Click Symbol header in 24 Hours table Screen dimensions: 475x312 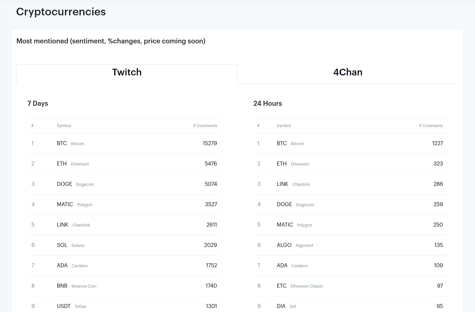coord(284,126)
